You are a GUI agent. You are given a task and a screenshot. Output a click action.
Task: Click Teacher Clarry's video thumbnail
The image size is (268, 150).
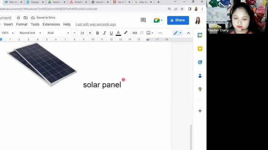tap(237, 17)
